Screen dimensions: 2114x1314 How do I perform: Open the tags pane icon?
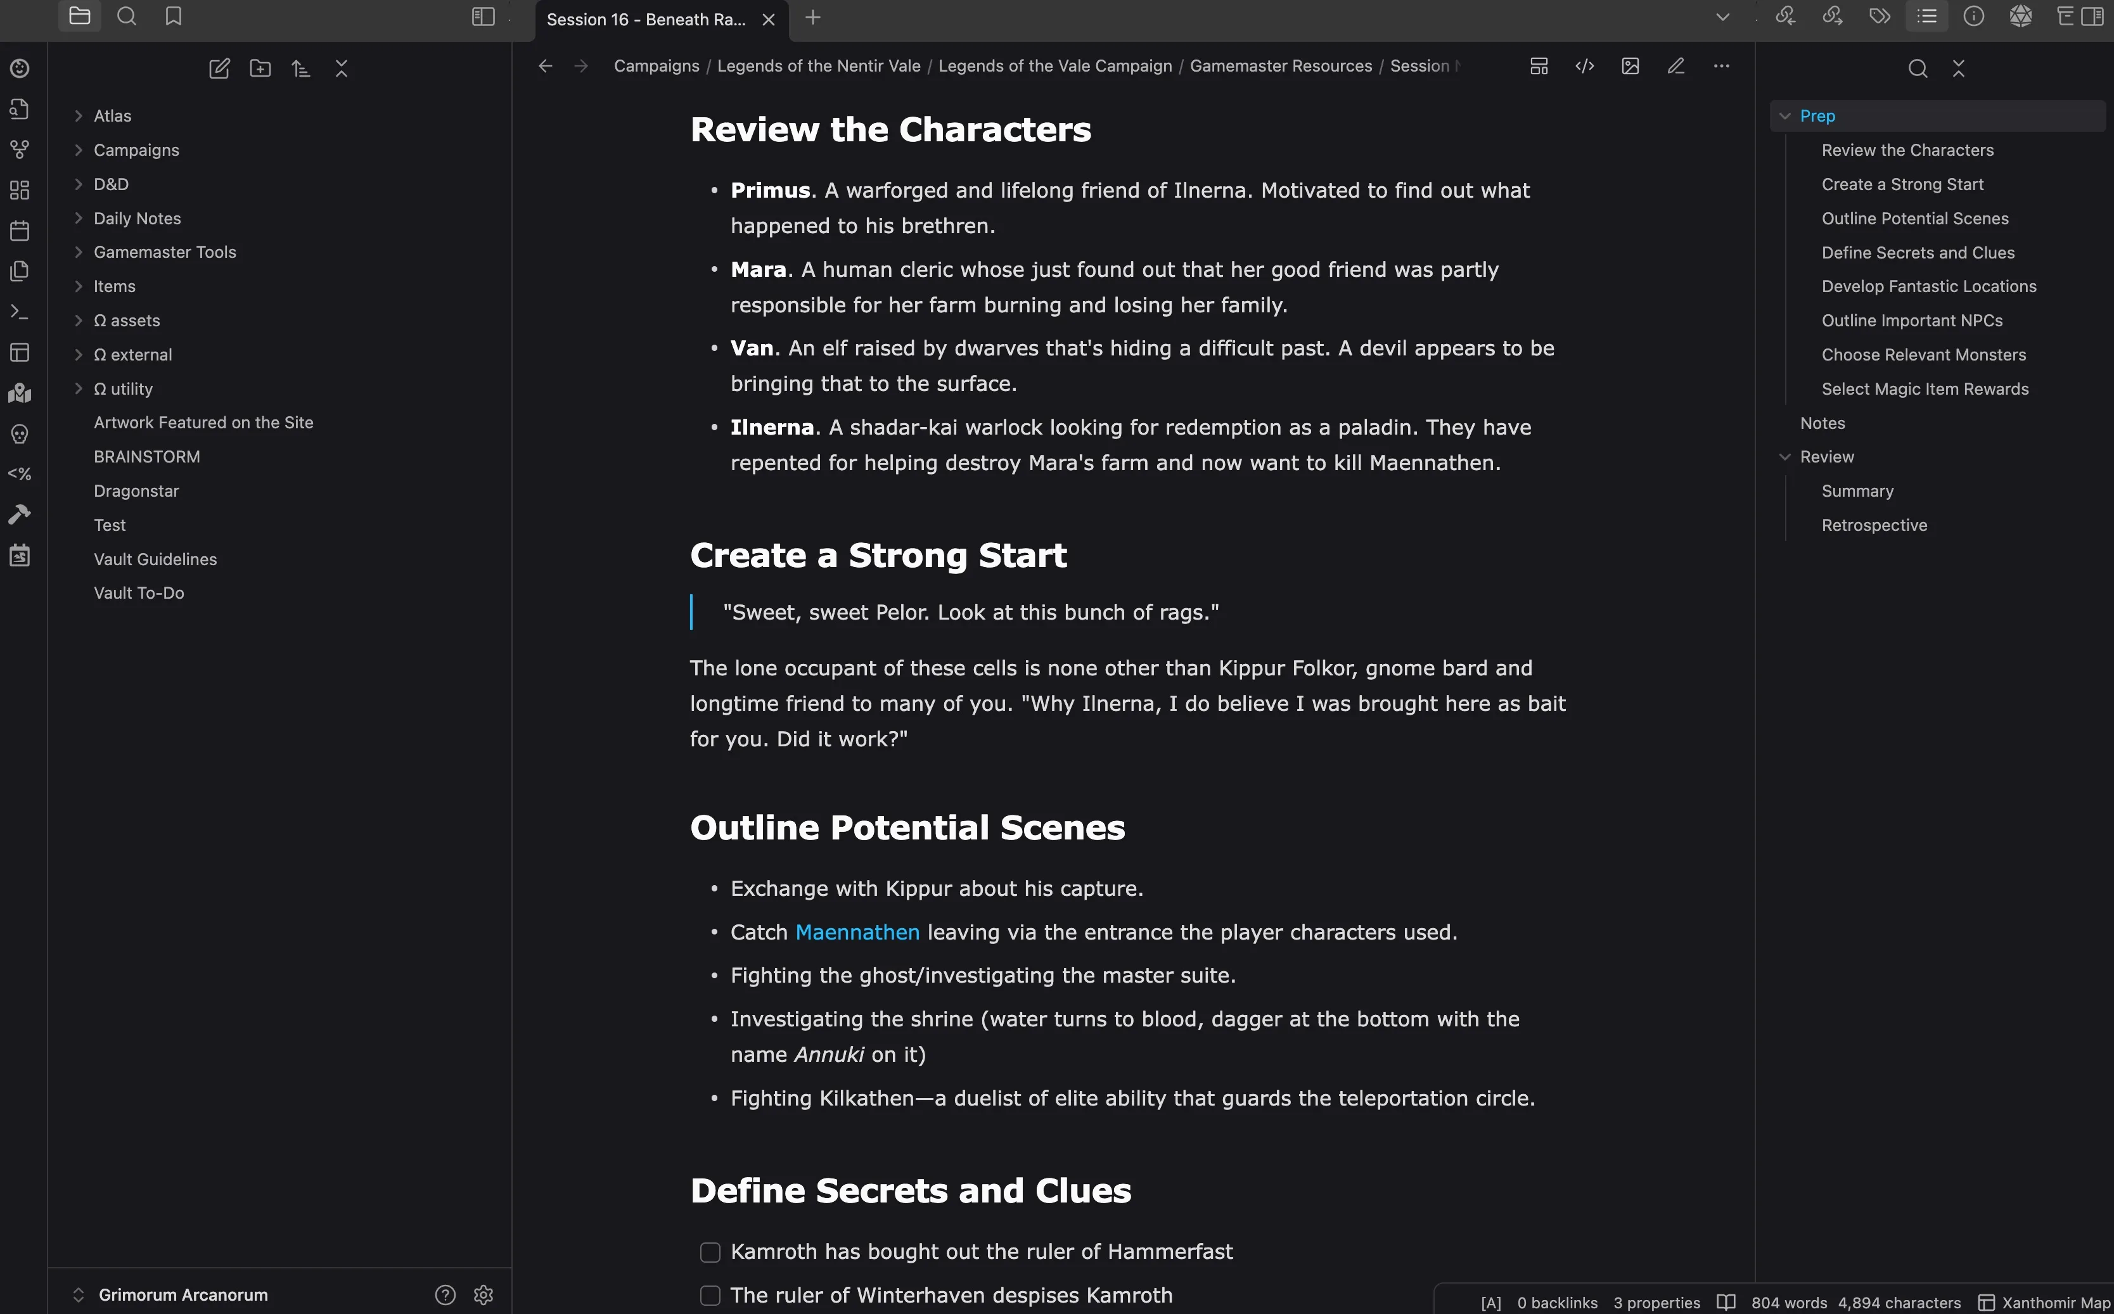click(1880, 16)
